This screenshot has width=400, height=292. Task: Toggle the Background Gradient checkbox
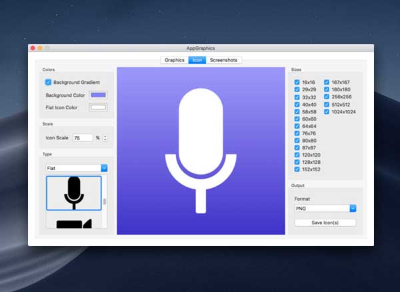click(48, 82)
